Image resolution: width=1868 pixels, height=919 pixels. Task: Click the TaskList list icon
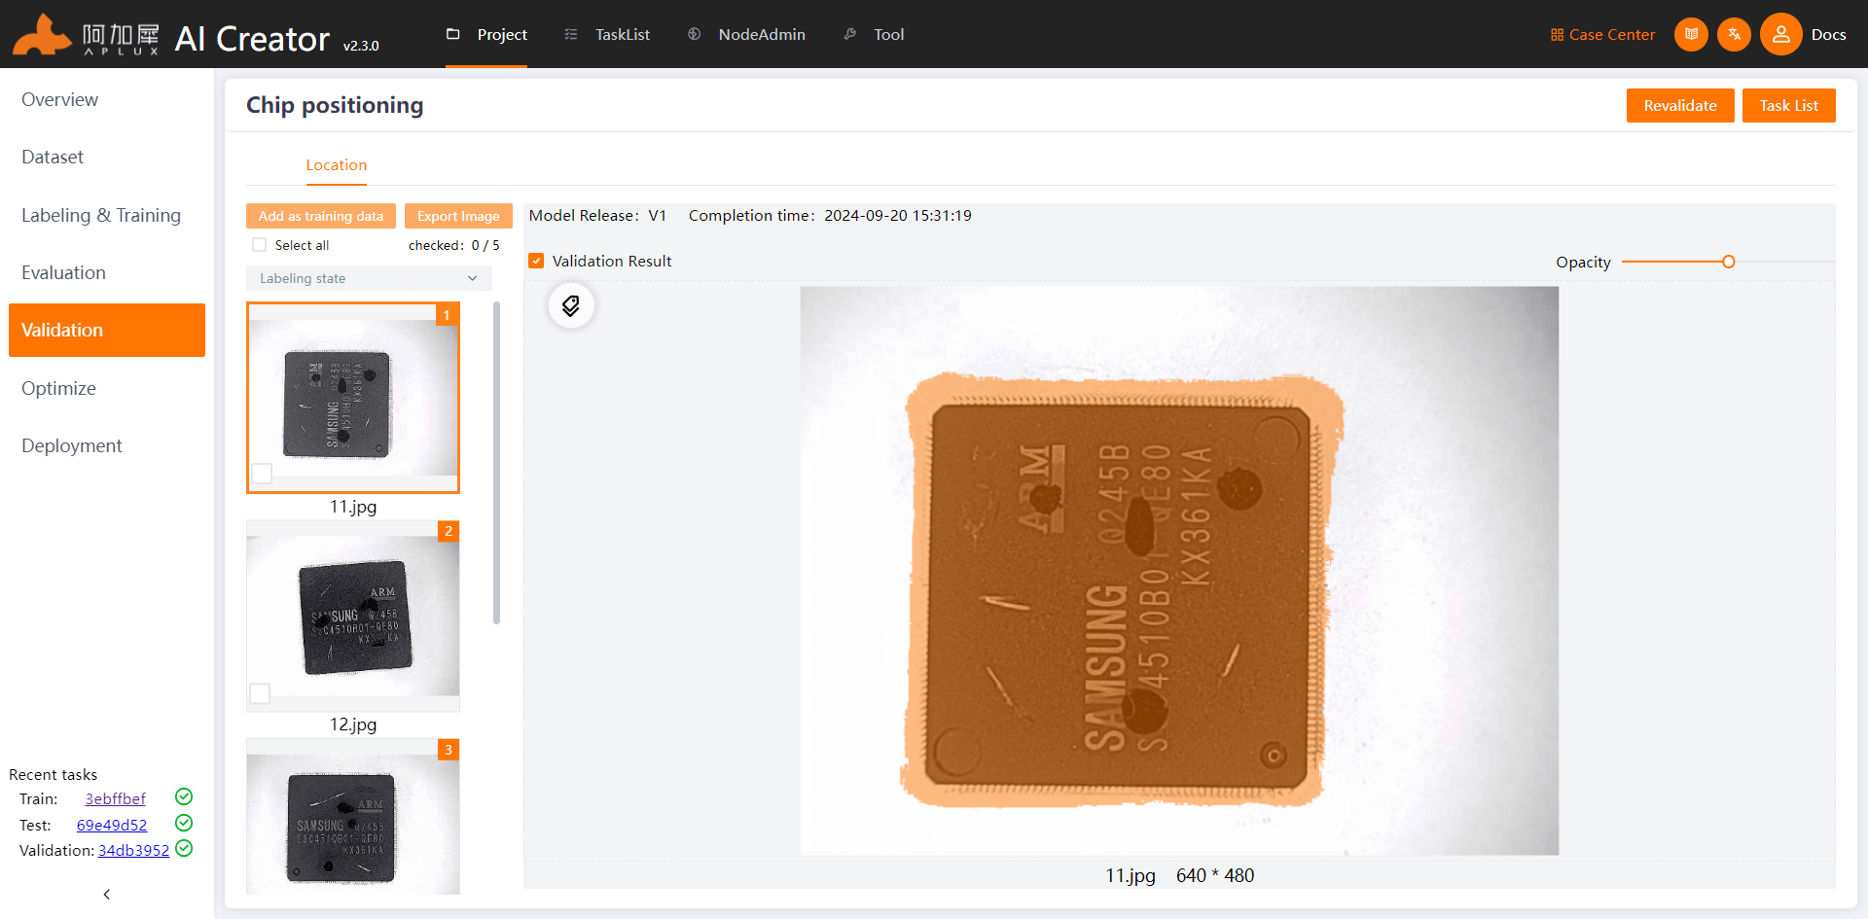click(x=571, y=34)
